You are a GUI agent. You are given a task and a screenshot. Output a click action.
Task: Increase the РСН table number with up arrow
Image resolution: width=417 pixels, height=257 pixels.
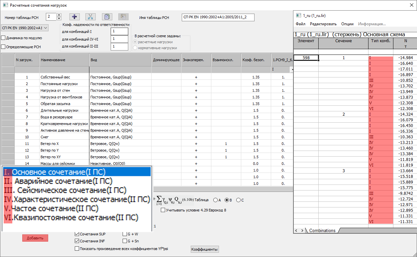pyautogui.click(x=59, y=15)
